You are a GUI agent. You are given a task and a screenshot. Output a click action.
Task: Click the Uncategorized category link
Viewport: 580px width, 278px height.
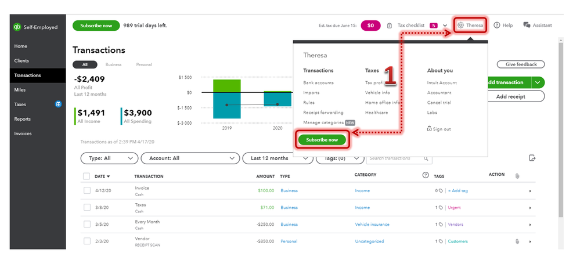click(369, 241)
